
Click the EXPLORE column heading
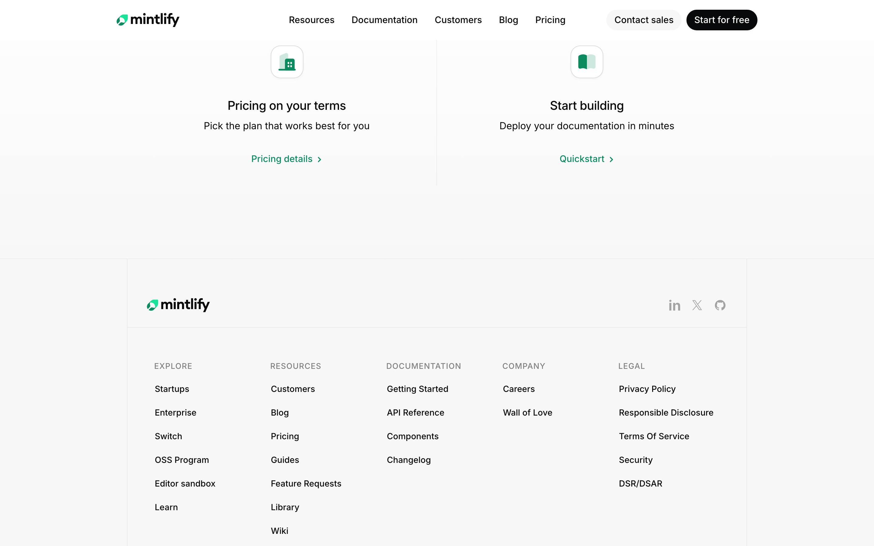click(173, 366)
